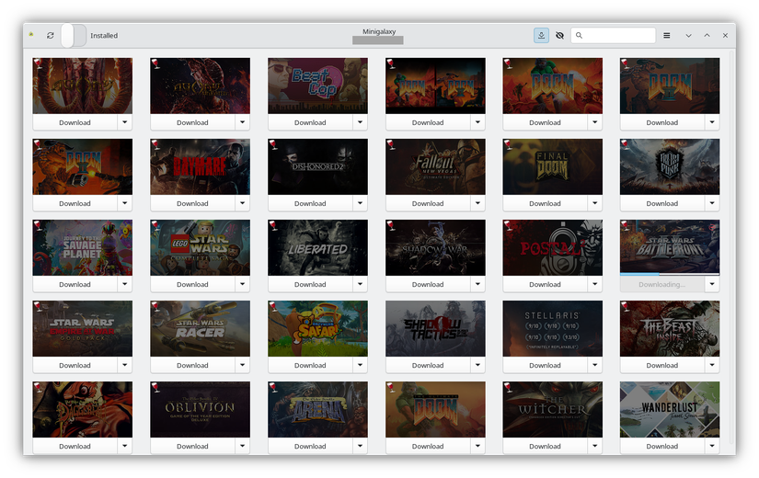Open the download manager list
Image resolution: width=759 pixels, height=478 pixels.
[541, 35]
